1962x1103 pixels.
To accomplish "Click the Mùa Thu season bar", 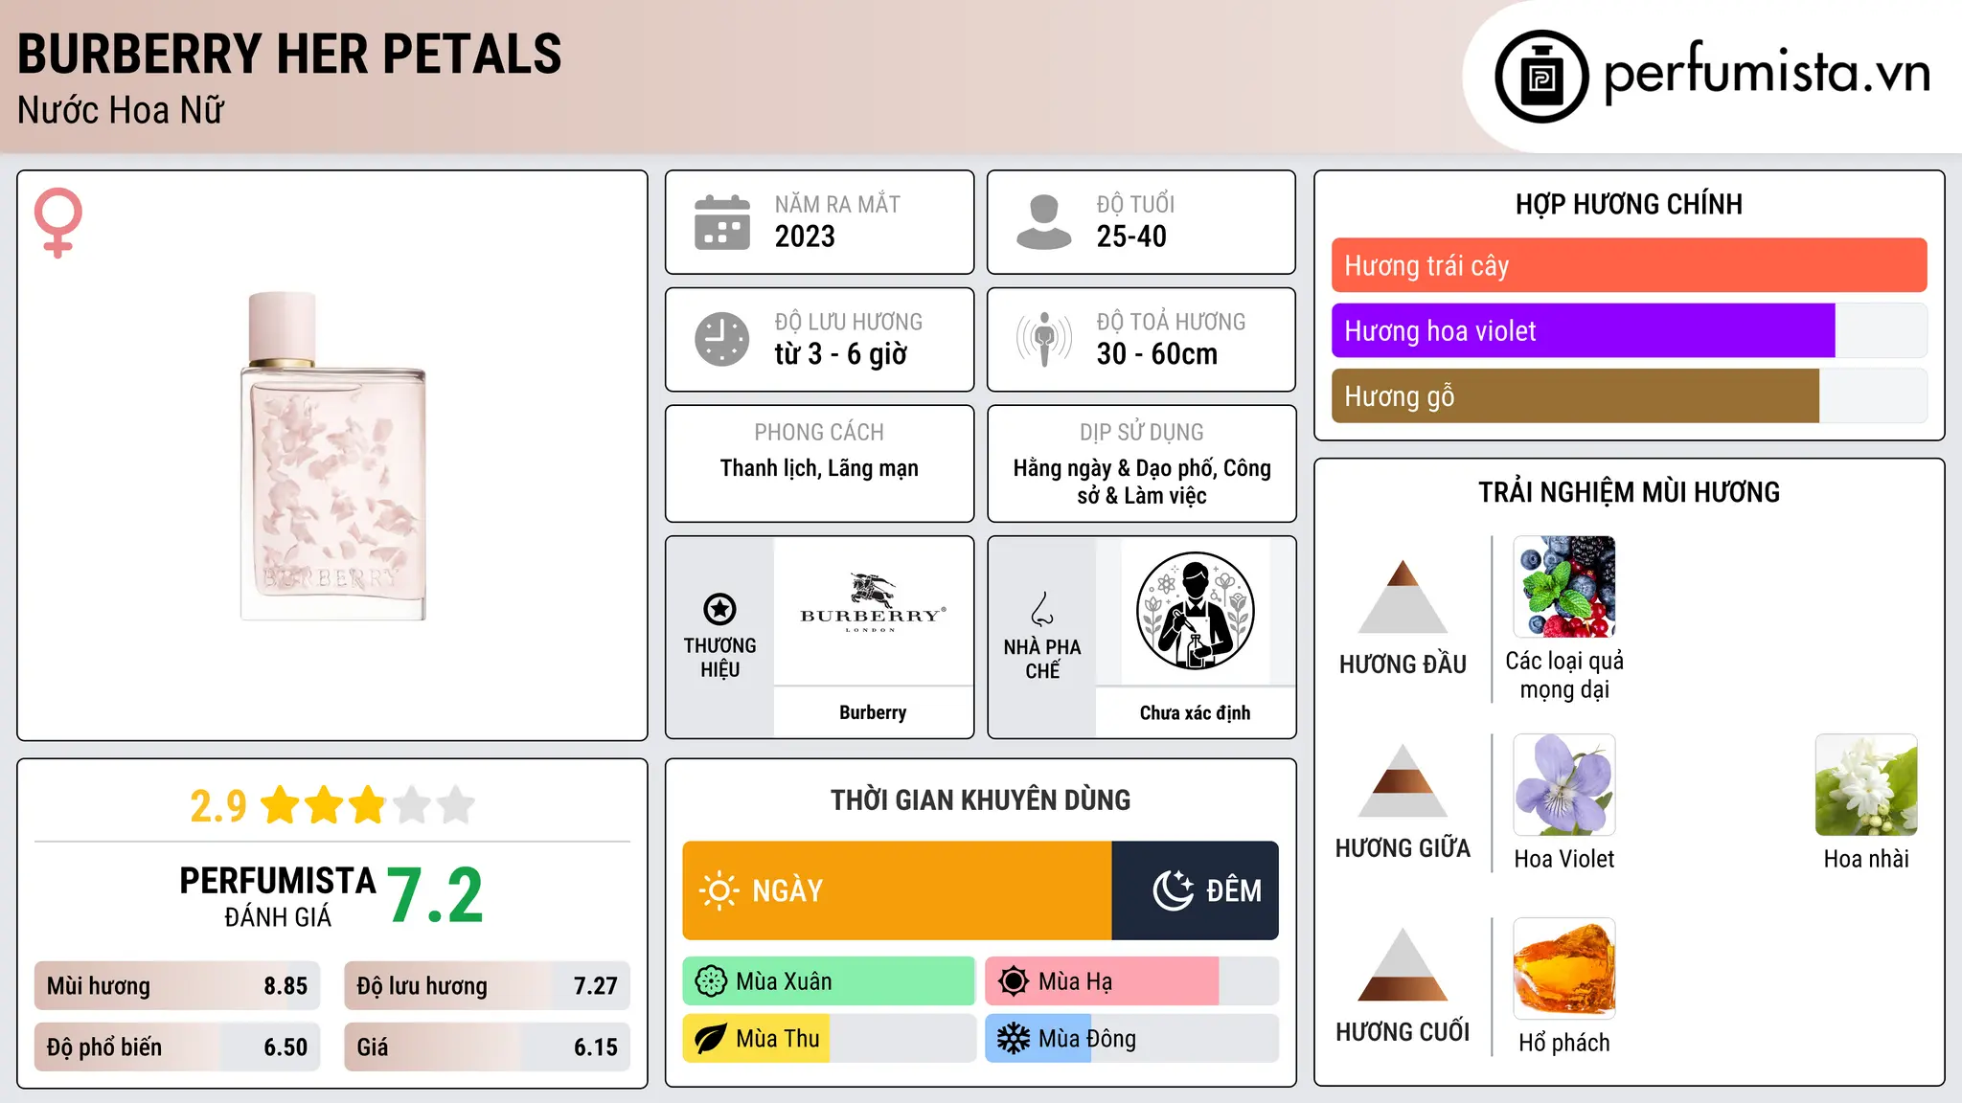I will click(829, 1039).
